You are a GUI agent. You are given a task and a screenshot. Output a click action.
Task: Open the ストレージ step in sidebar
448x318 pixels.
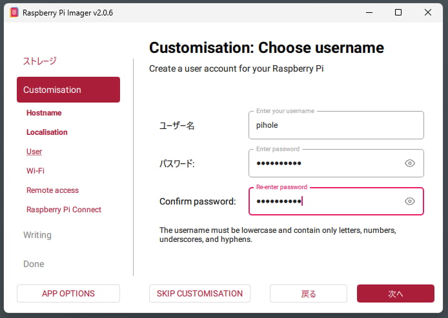pos(40,61)
